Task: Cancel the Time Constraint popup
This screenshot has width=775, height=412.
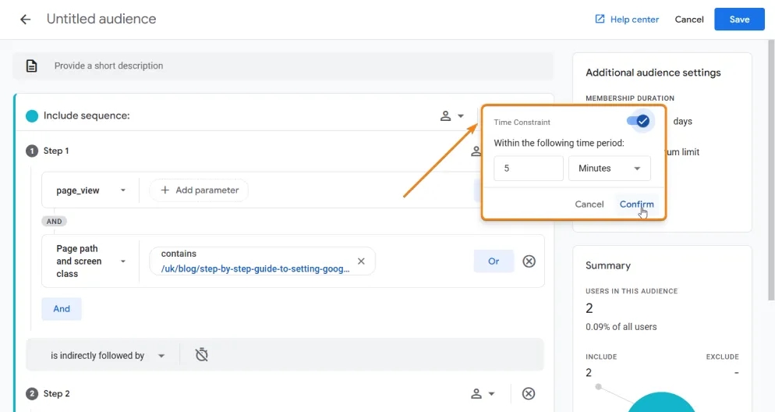Action: 589,204
